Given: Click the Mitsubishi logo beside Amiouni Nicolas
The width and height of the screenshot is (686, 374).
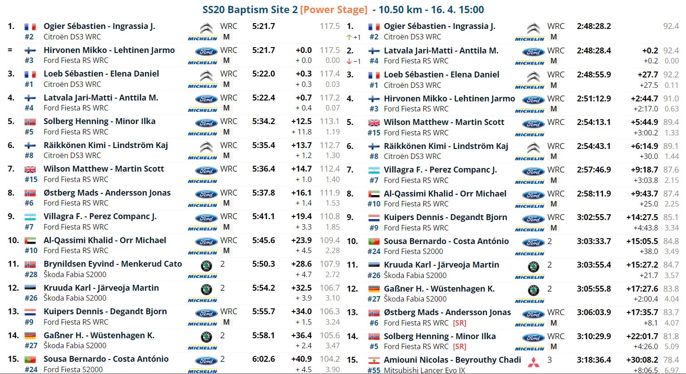Looking at the screenshot, I should click(x=533, y=362).
